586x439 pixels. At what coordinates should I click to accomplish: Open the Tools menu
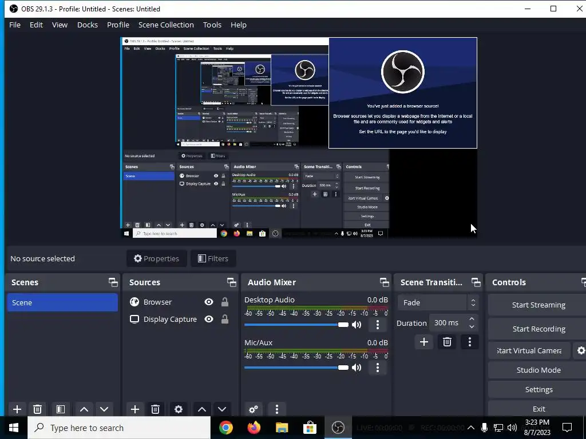(212, 25)
